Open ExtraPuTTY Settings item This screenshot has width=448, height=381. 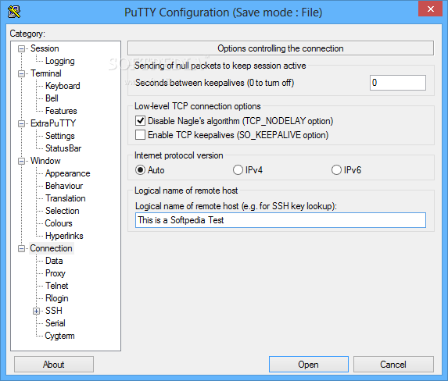click(x=60, y=136)
